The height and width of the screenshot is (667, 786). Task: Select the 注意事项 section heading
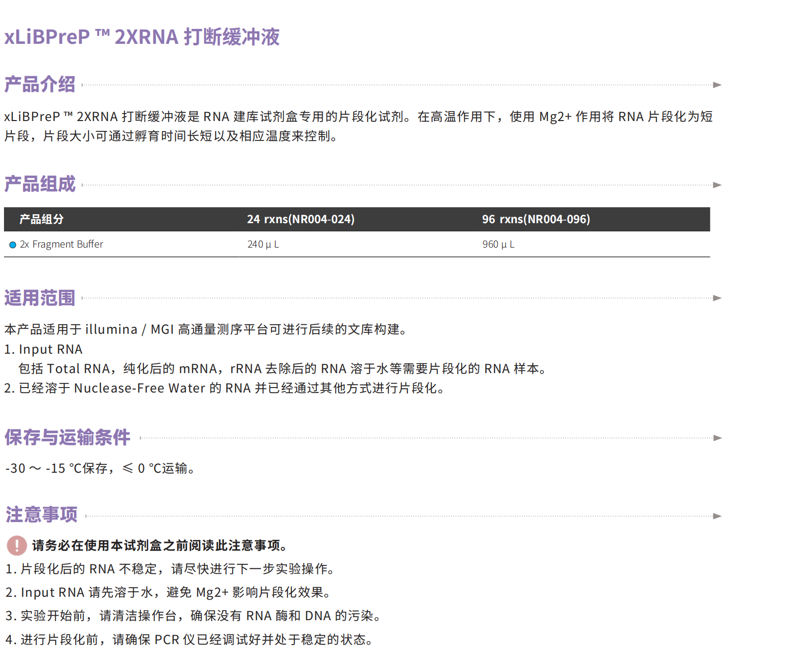(x=42, y=514)
